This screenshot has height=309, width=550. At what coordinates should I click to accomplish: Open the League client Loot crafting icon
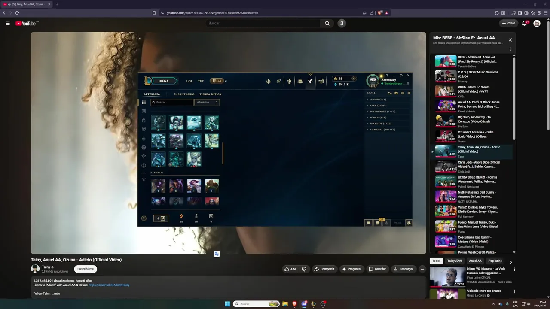pos(310,81)
